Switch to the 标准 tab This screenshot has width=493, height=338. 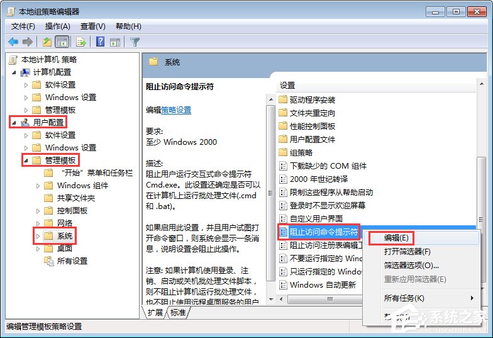point(178,312)
